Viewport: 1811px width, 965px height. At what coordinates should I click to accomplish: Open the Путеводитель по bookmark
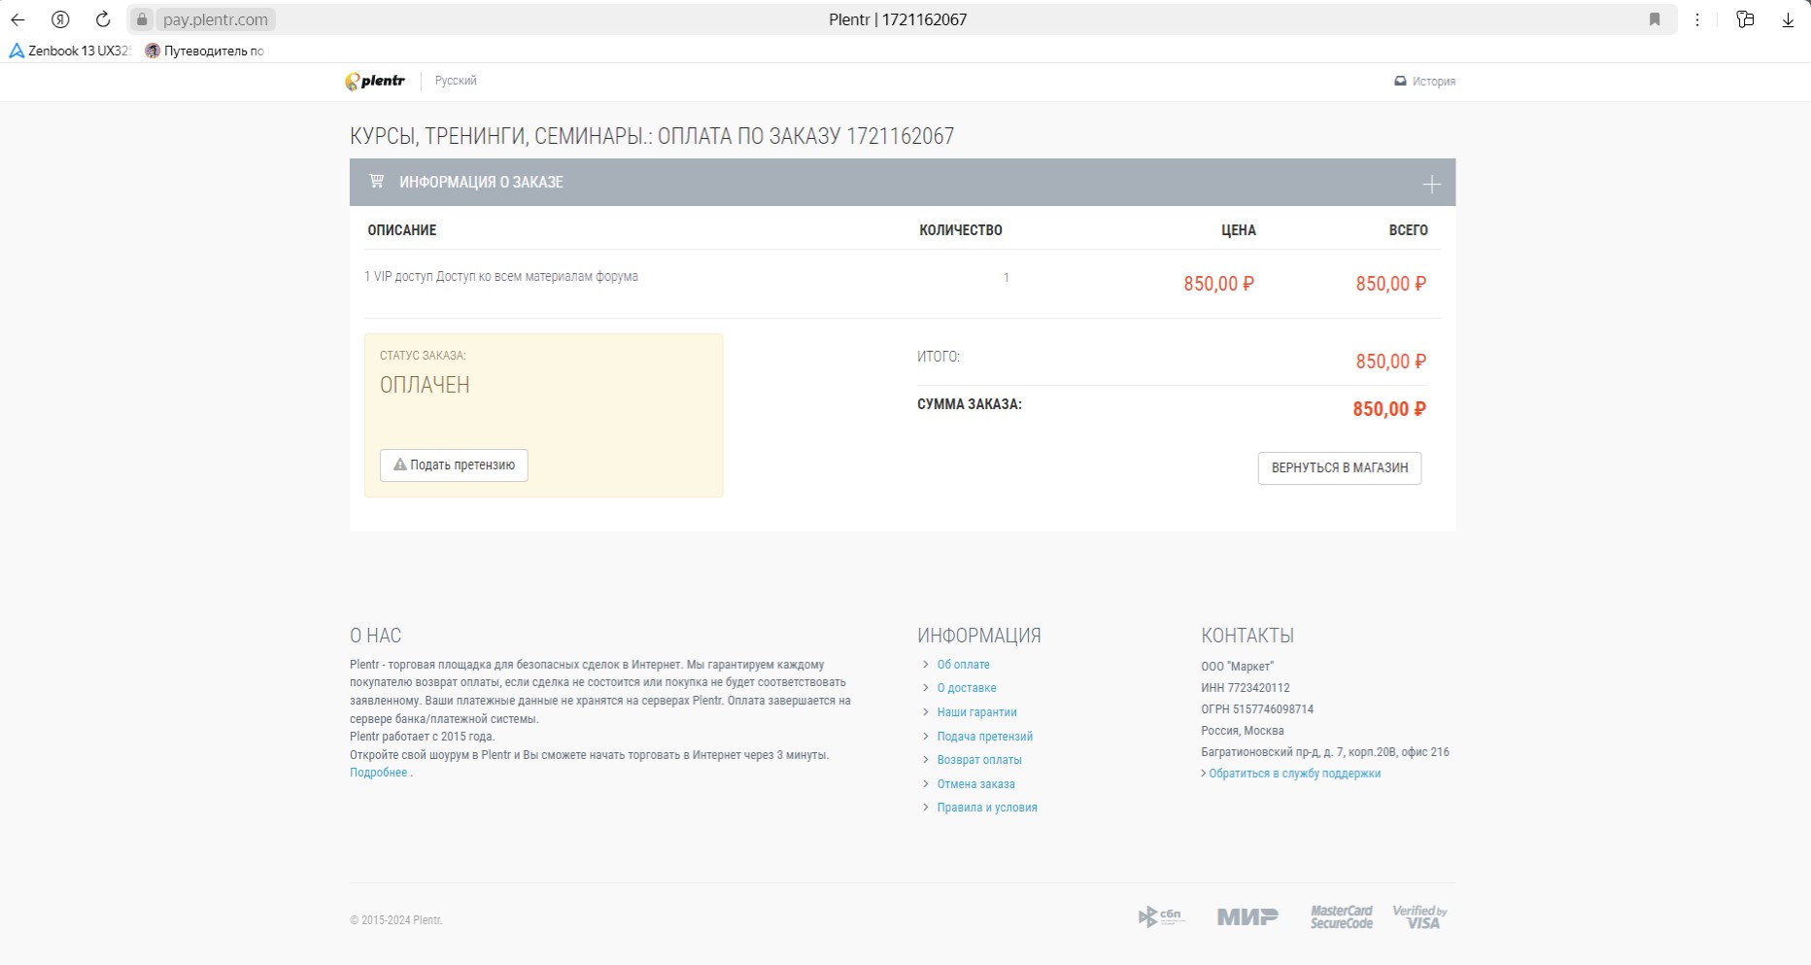click(204, 51)
